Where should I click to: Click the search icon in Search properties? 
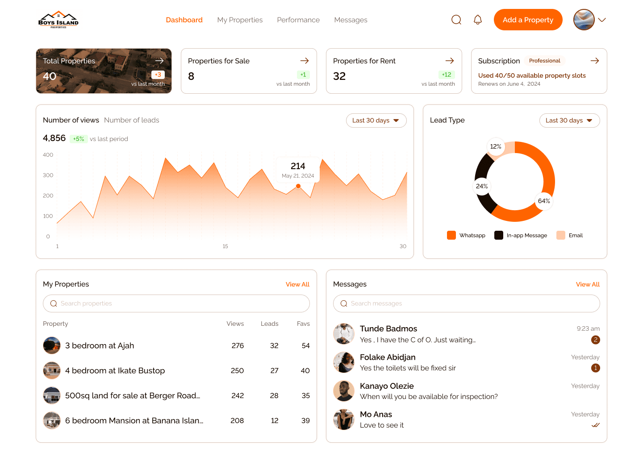point(54,303)
